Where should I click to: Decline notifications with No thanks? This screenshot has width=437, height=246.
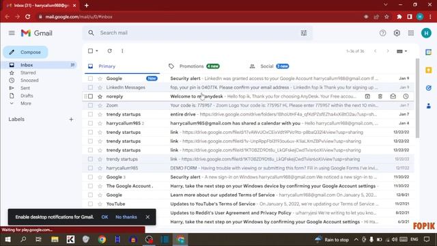(126, 217)
